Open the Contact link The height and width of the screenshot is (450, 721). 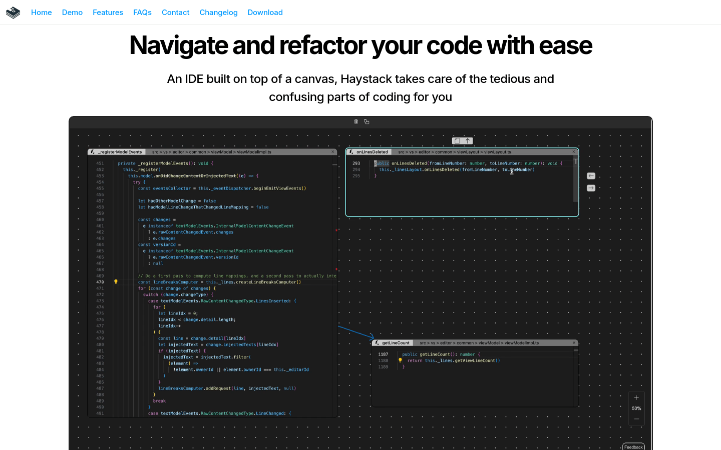(x=175, y=12)
